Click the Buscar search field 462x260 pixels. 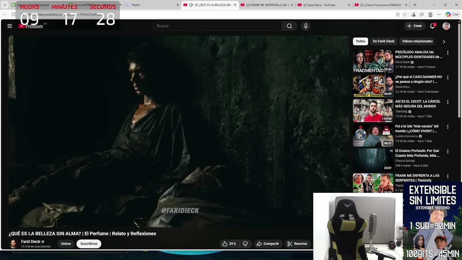218,26
